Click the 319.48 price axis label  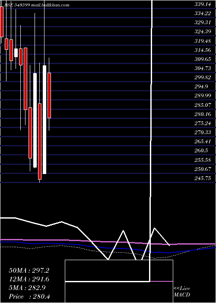coord(203,41)
